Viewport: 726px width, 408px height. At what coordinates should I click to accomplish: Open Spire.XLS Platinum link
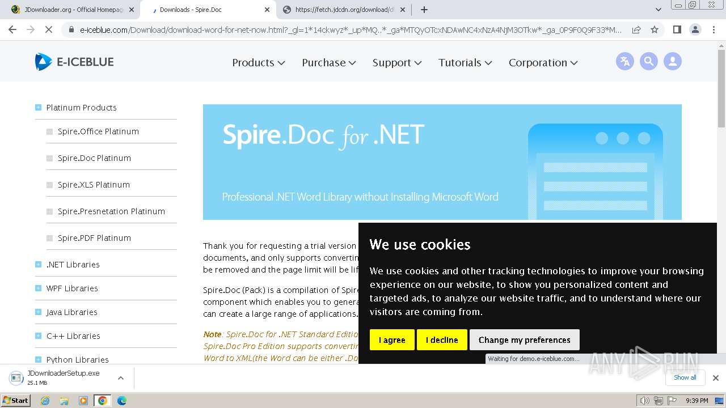point(94,184)
